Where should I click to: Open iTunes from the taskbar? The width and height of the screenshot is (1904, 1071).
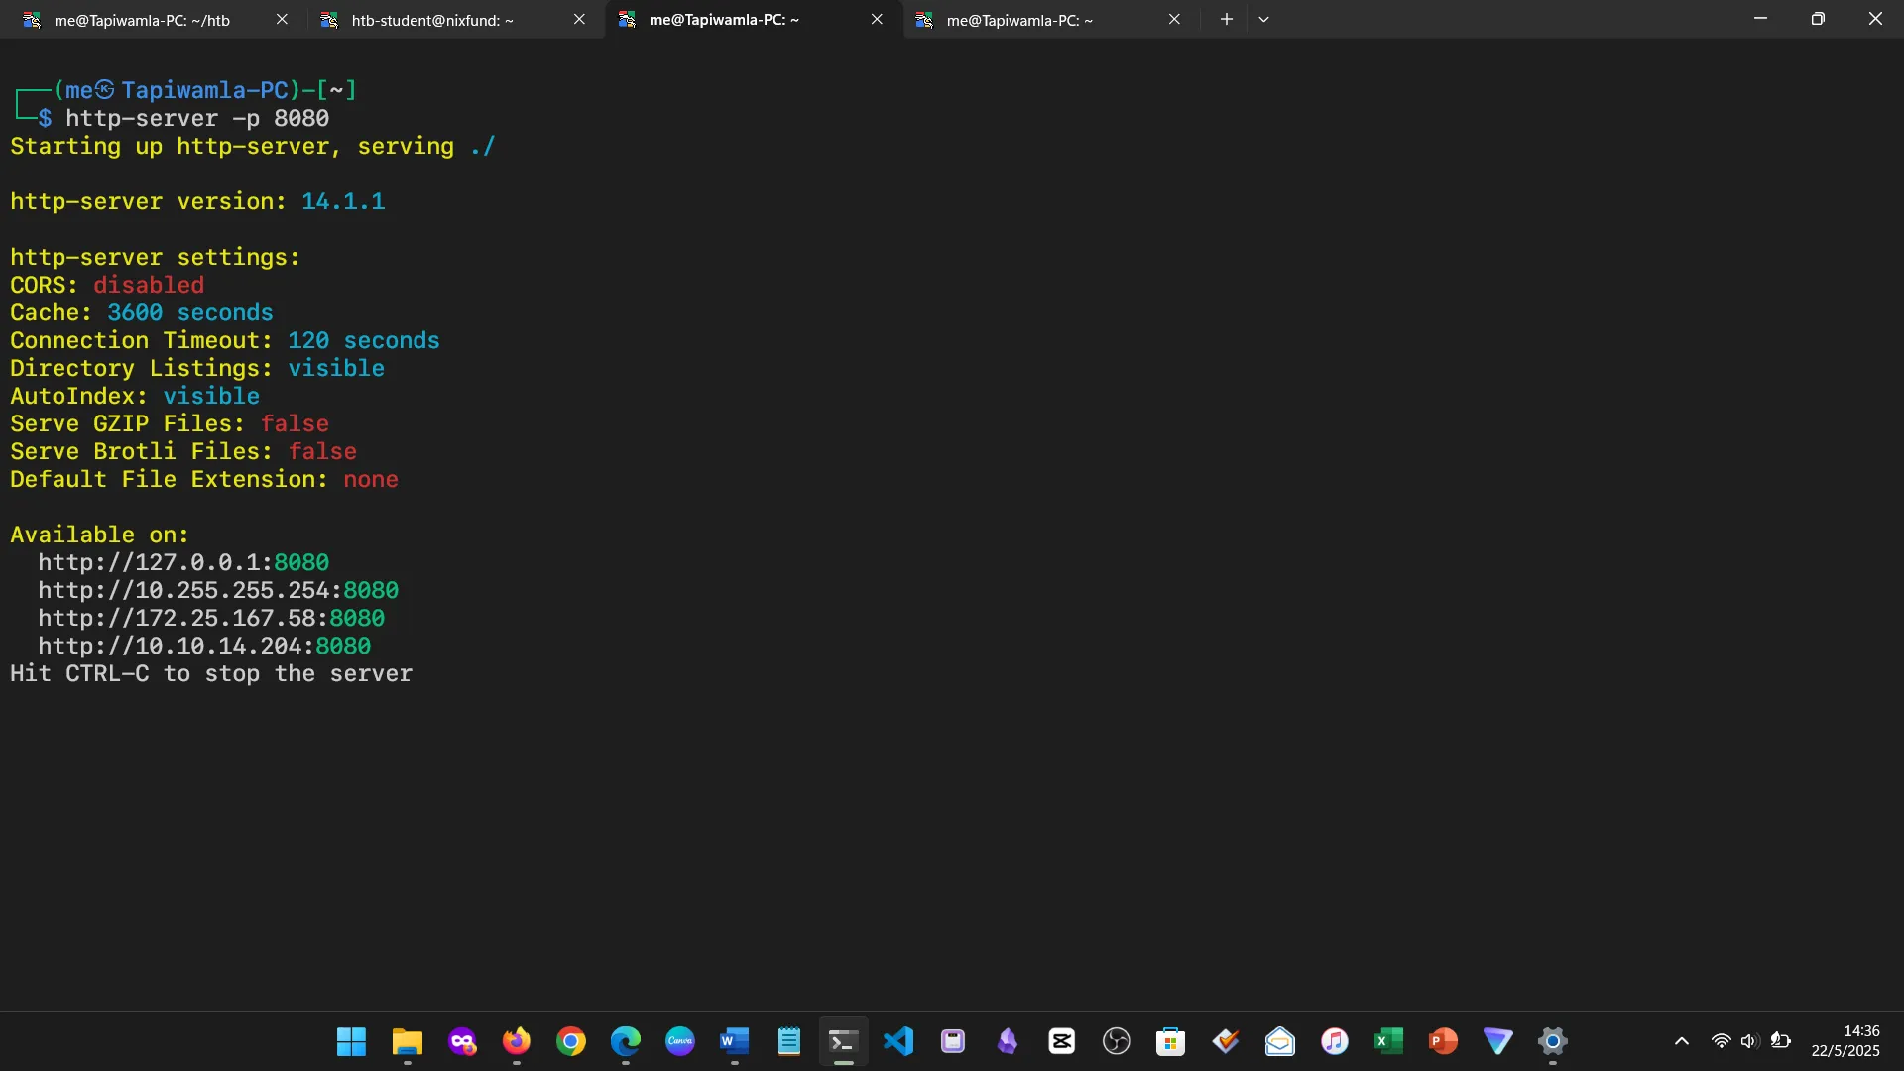pyautogui.click(x=1334, y=1041)
